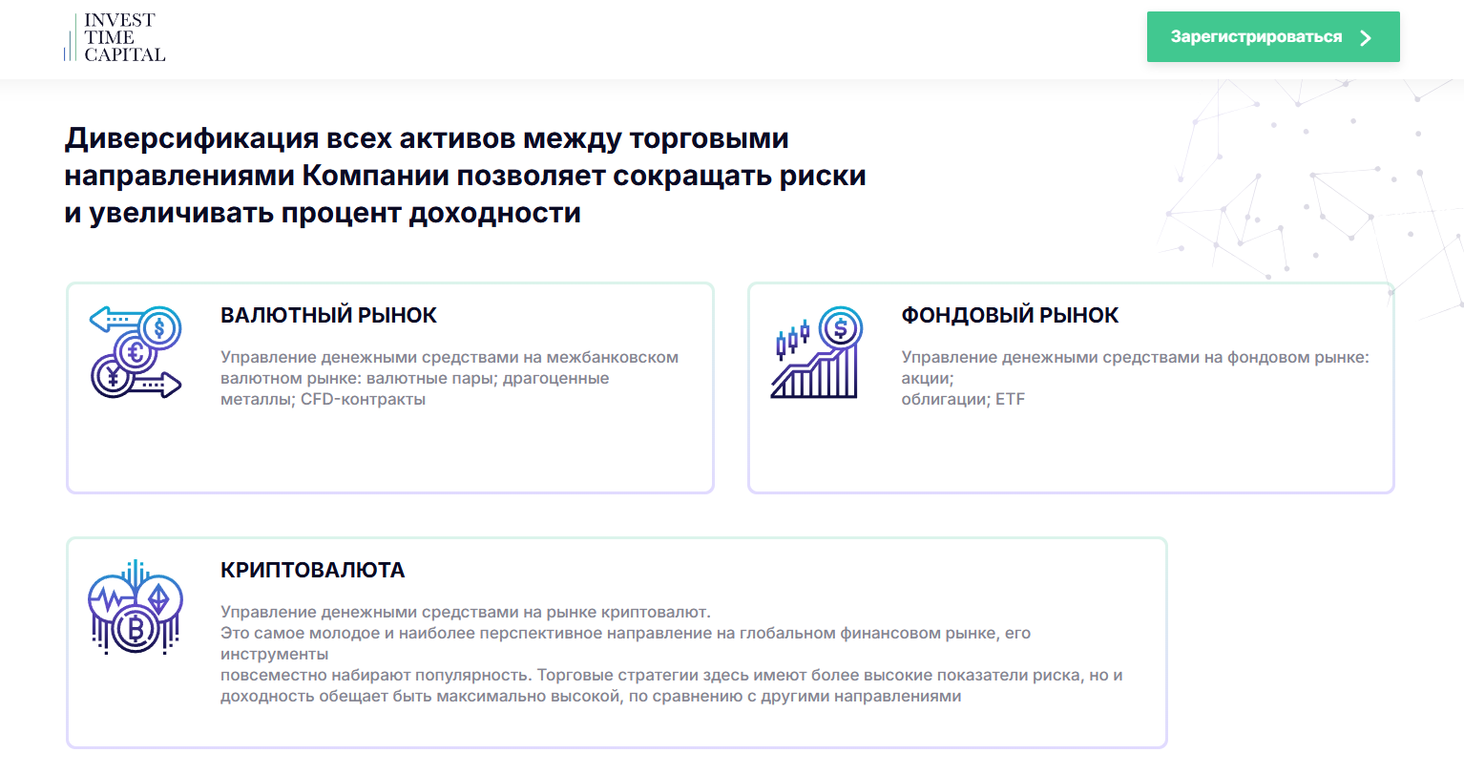This screenshot has height=774, width=1464.
Task: Select the КРИПТОВАЛЮТА heading
Action: coord(313,570)
